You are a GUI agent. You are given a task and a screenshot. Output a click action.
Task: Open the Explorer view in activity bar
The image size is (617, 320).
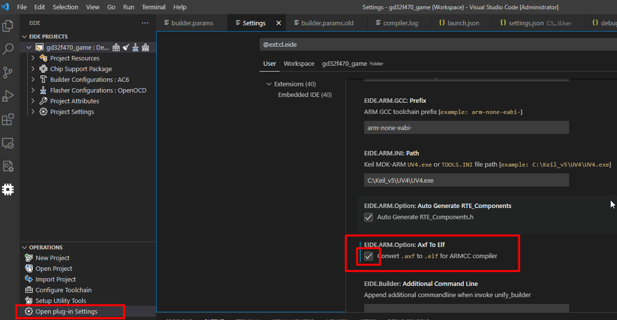pyautogui.click(x=8, y=26)
